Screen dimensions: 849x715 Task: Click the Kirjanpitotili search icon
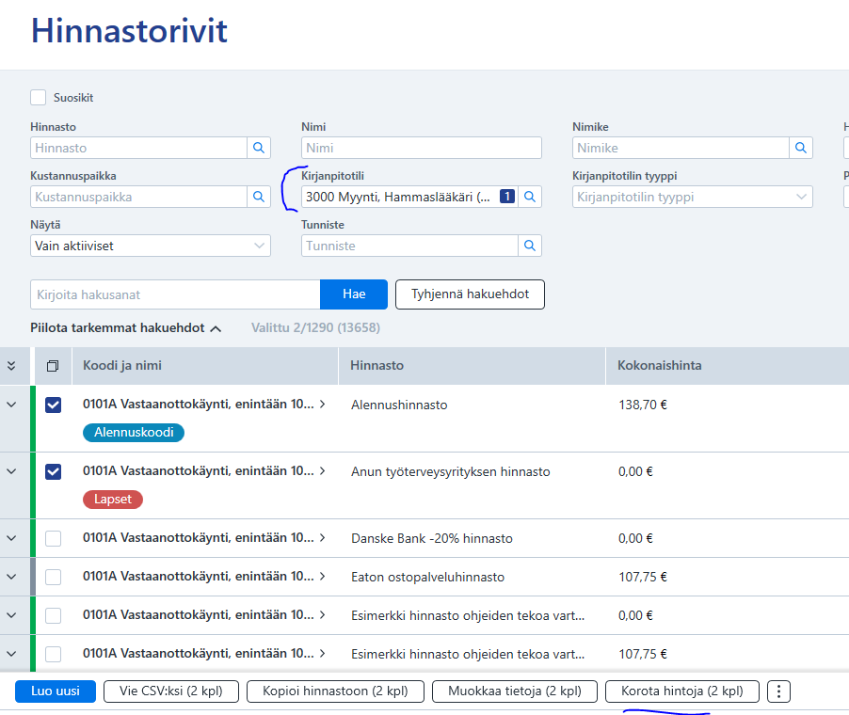(530, 197)
